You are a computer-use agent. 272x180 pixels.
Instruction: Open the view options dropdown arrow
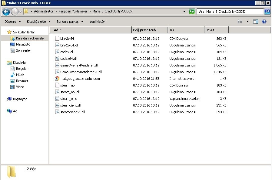(247, 22)
